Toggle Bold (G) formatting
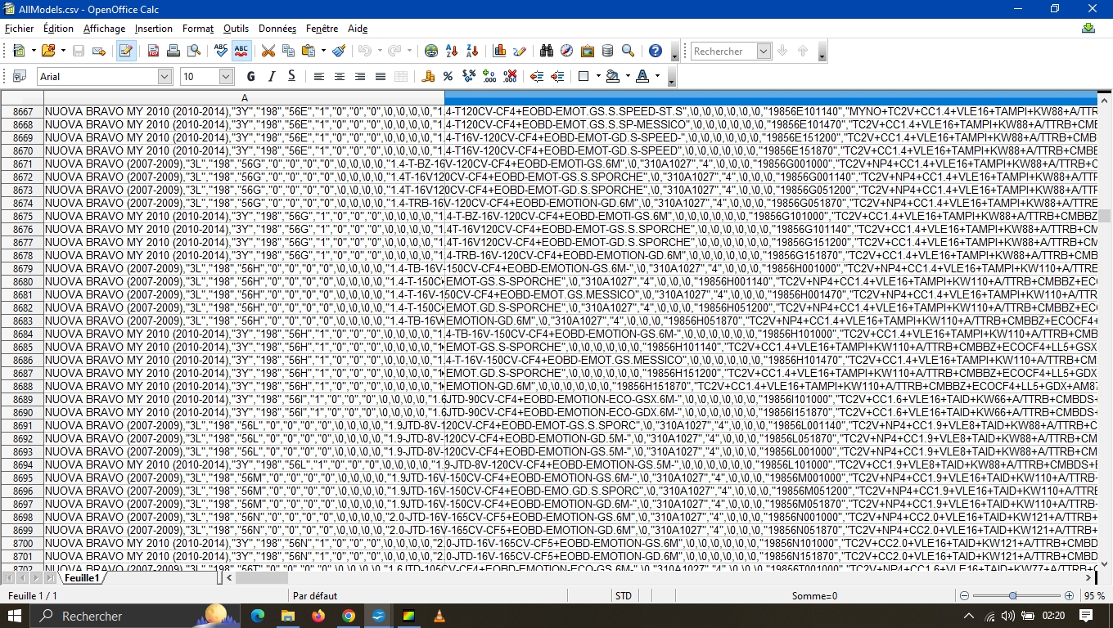 tap(250, 76)
